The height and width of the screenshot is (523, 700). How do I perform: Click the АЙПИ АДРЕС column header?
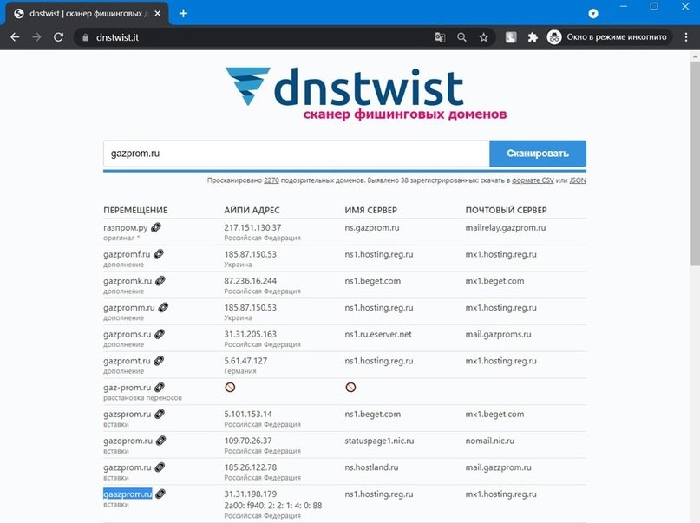point(252,210)
